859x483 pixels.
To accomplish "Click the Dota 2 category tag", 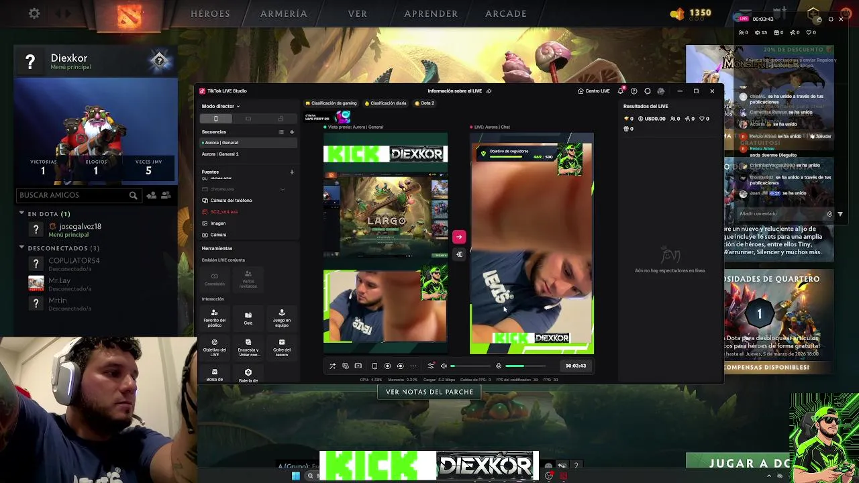I will (425, 103).
